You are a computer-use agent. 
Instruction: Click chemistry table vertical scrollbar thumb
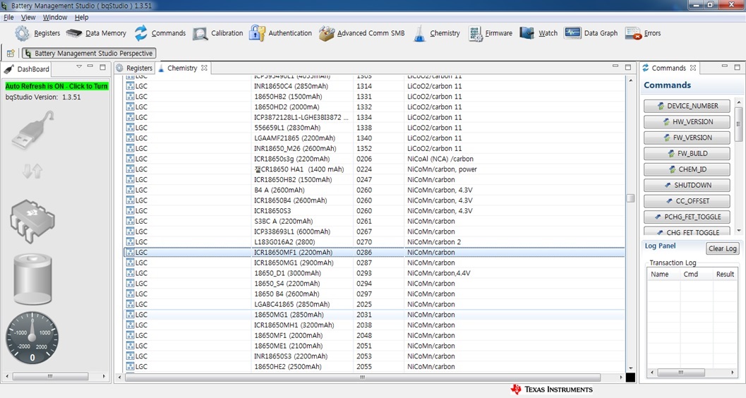click(631, 198)
